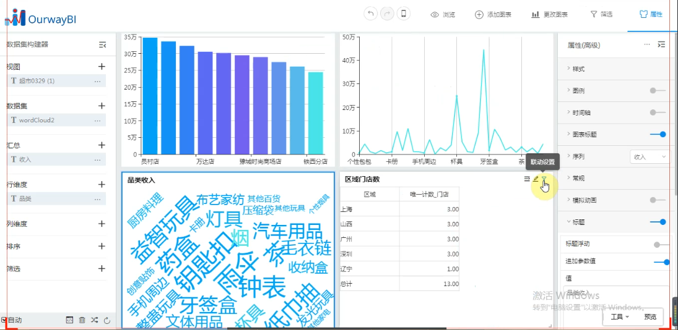Screen dimensions: 678x330
Task: Open 区域门店数 chart menu icon
Action: [x=527, y=179]
